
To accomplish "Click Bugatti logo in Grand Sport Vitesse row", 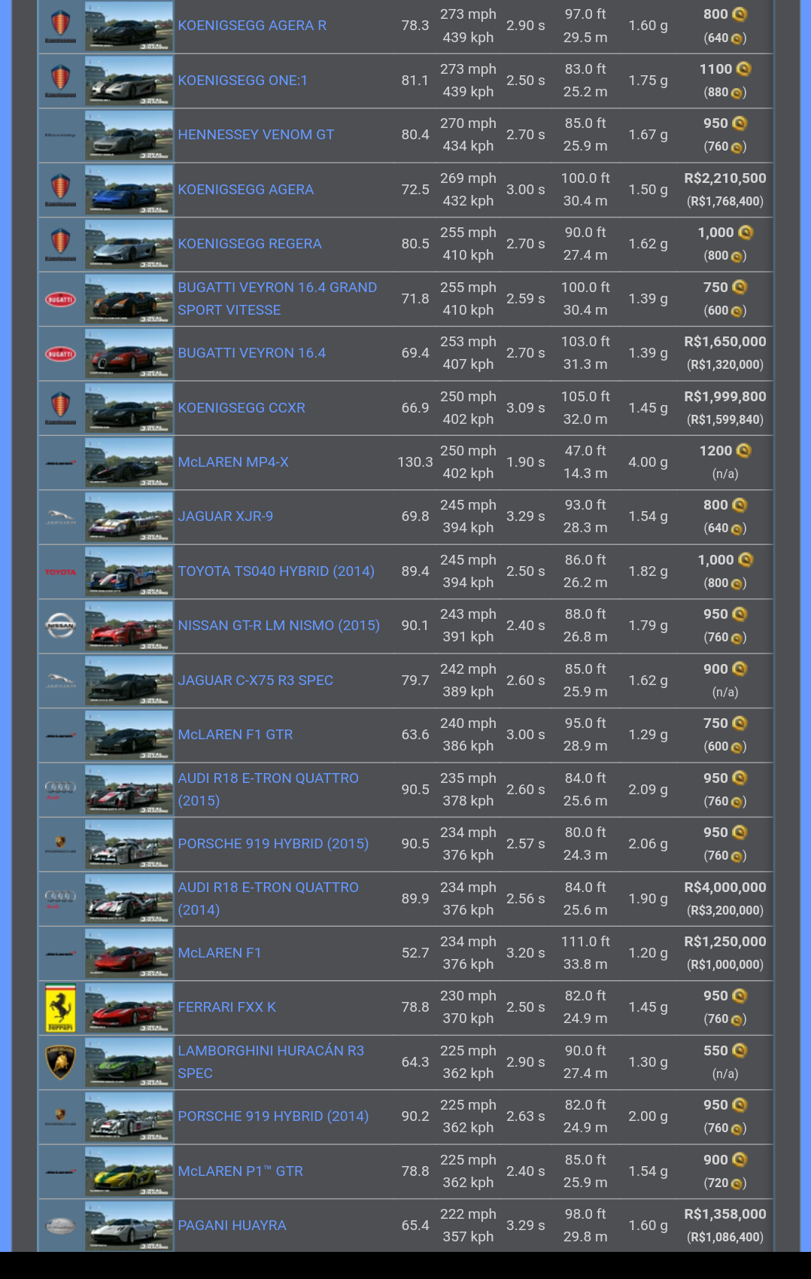I will [61, 300].
